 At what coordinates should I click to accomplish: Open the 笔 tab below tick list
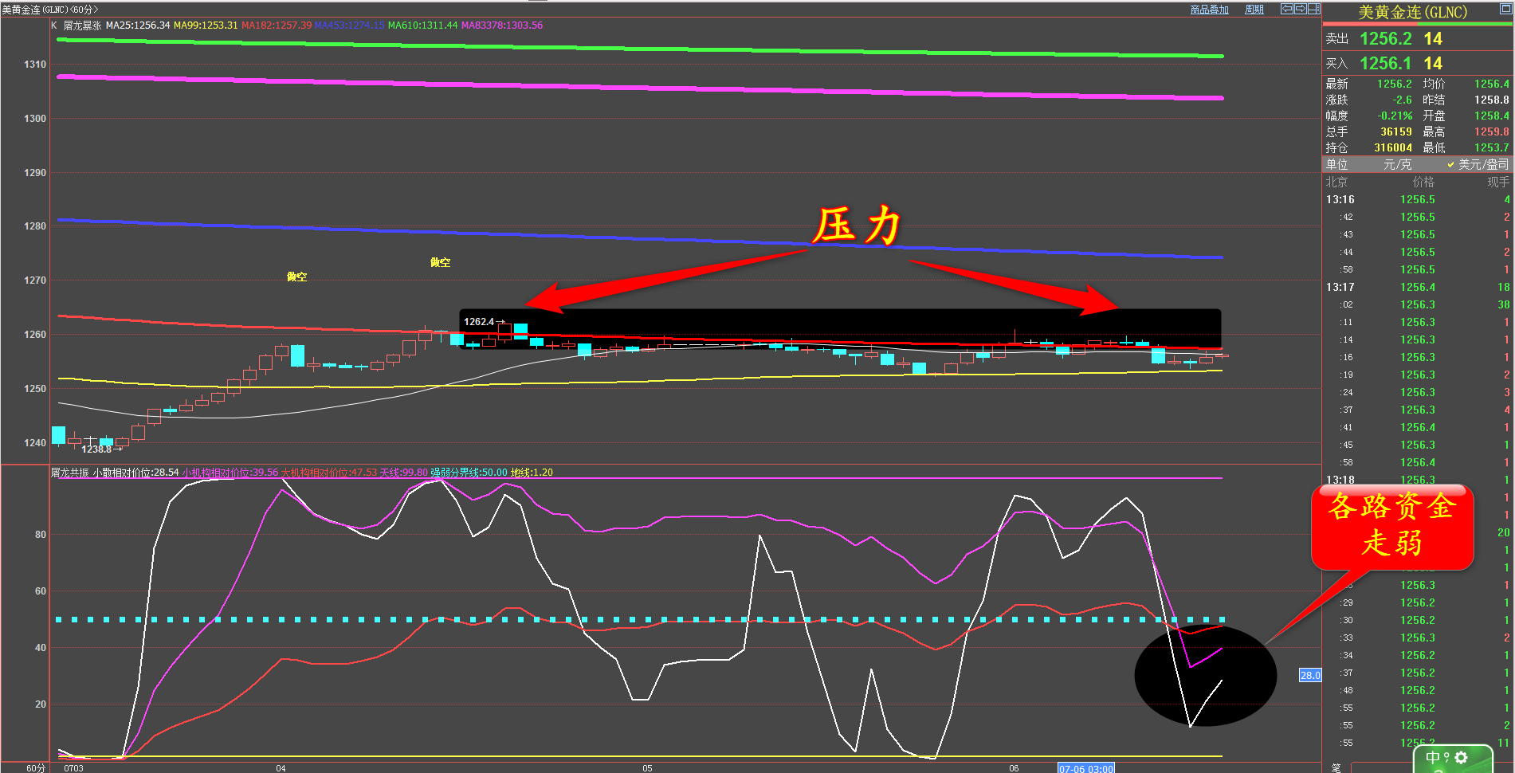1336,767
